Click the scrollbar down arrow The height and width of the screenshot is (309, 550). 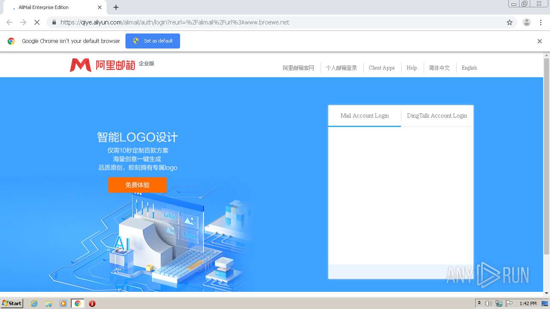(547, 293)
